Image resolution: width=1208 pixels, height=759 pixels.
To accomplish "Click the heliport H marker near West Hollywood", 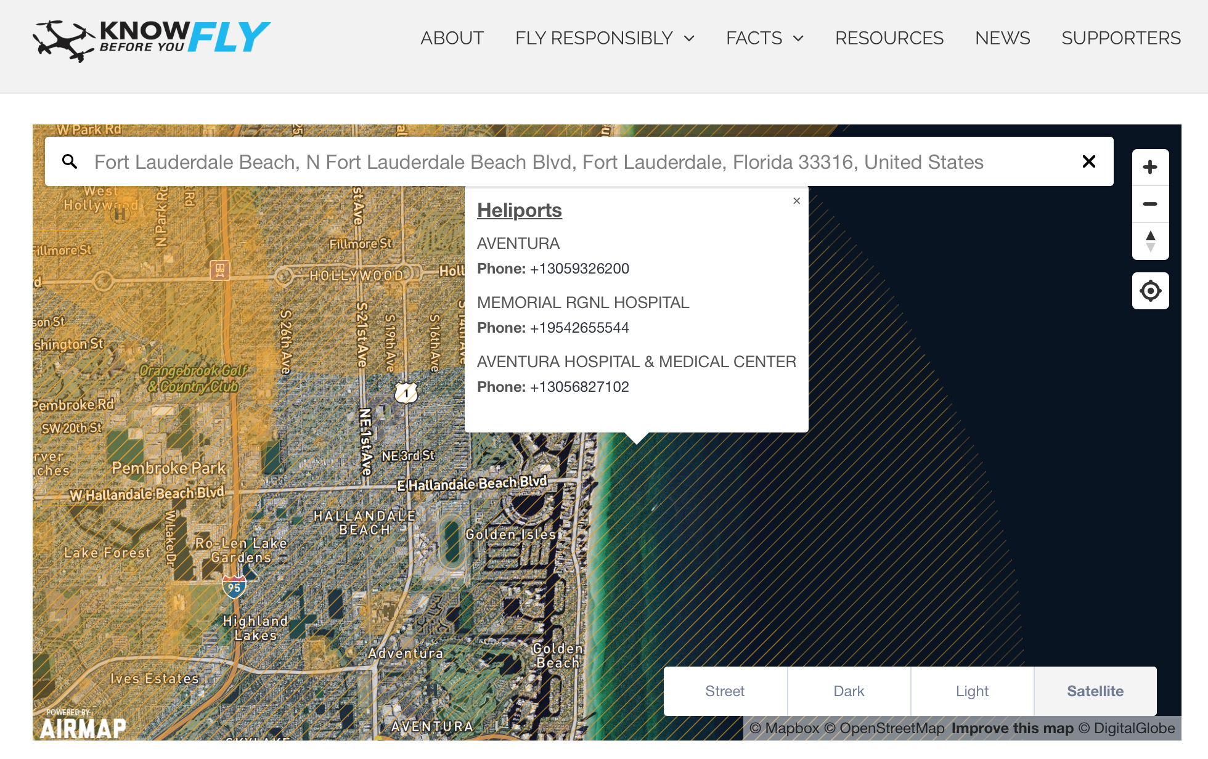I will click(120, 214).
